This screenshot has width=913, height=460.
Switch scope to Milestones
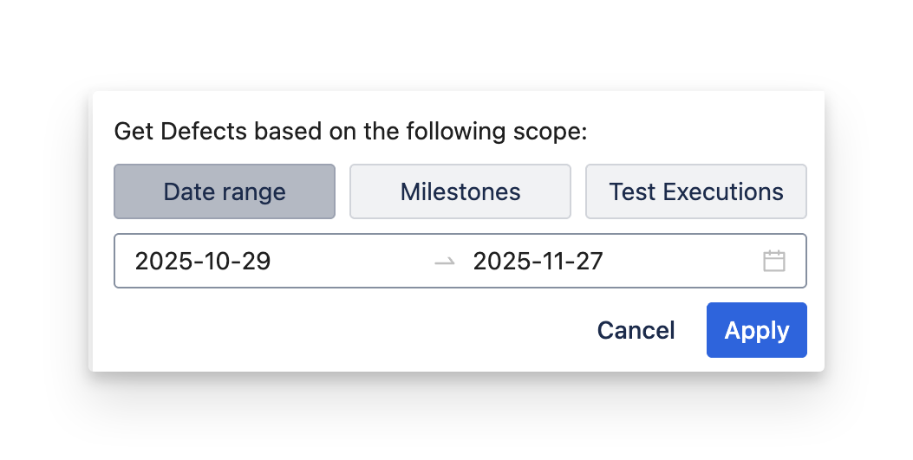(x=460, y=191)
